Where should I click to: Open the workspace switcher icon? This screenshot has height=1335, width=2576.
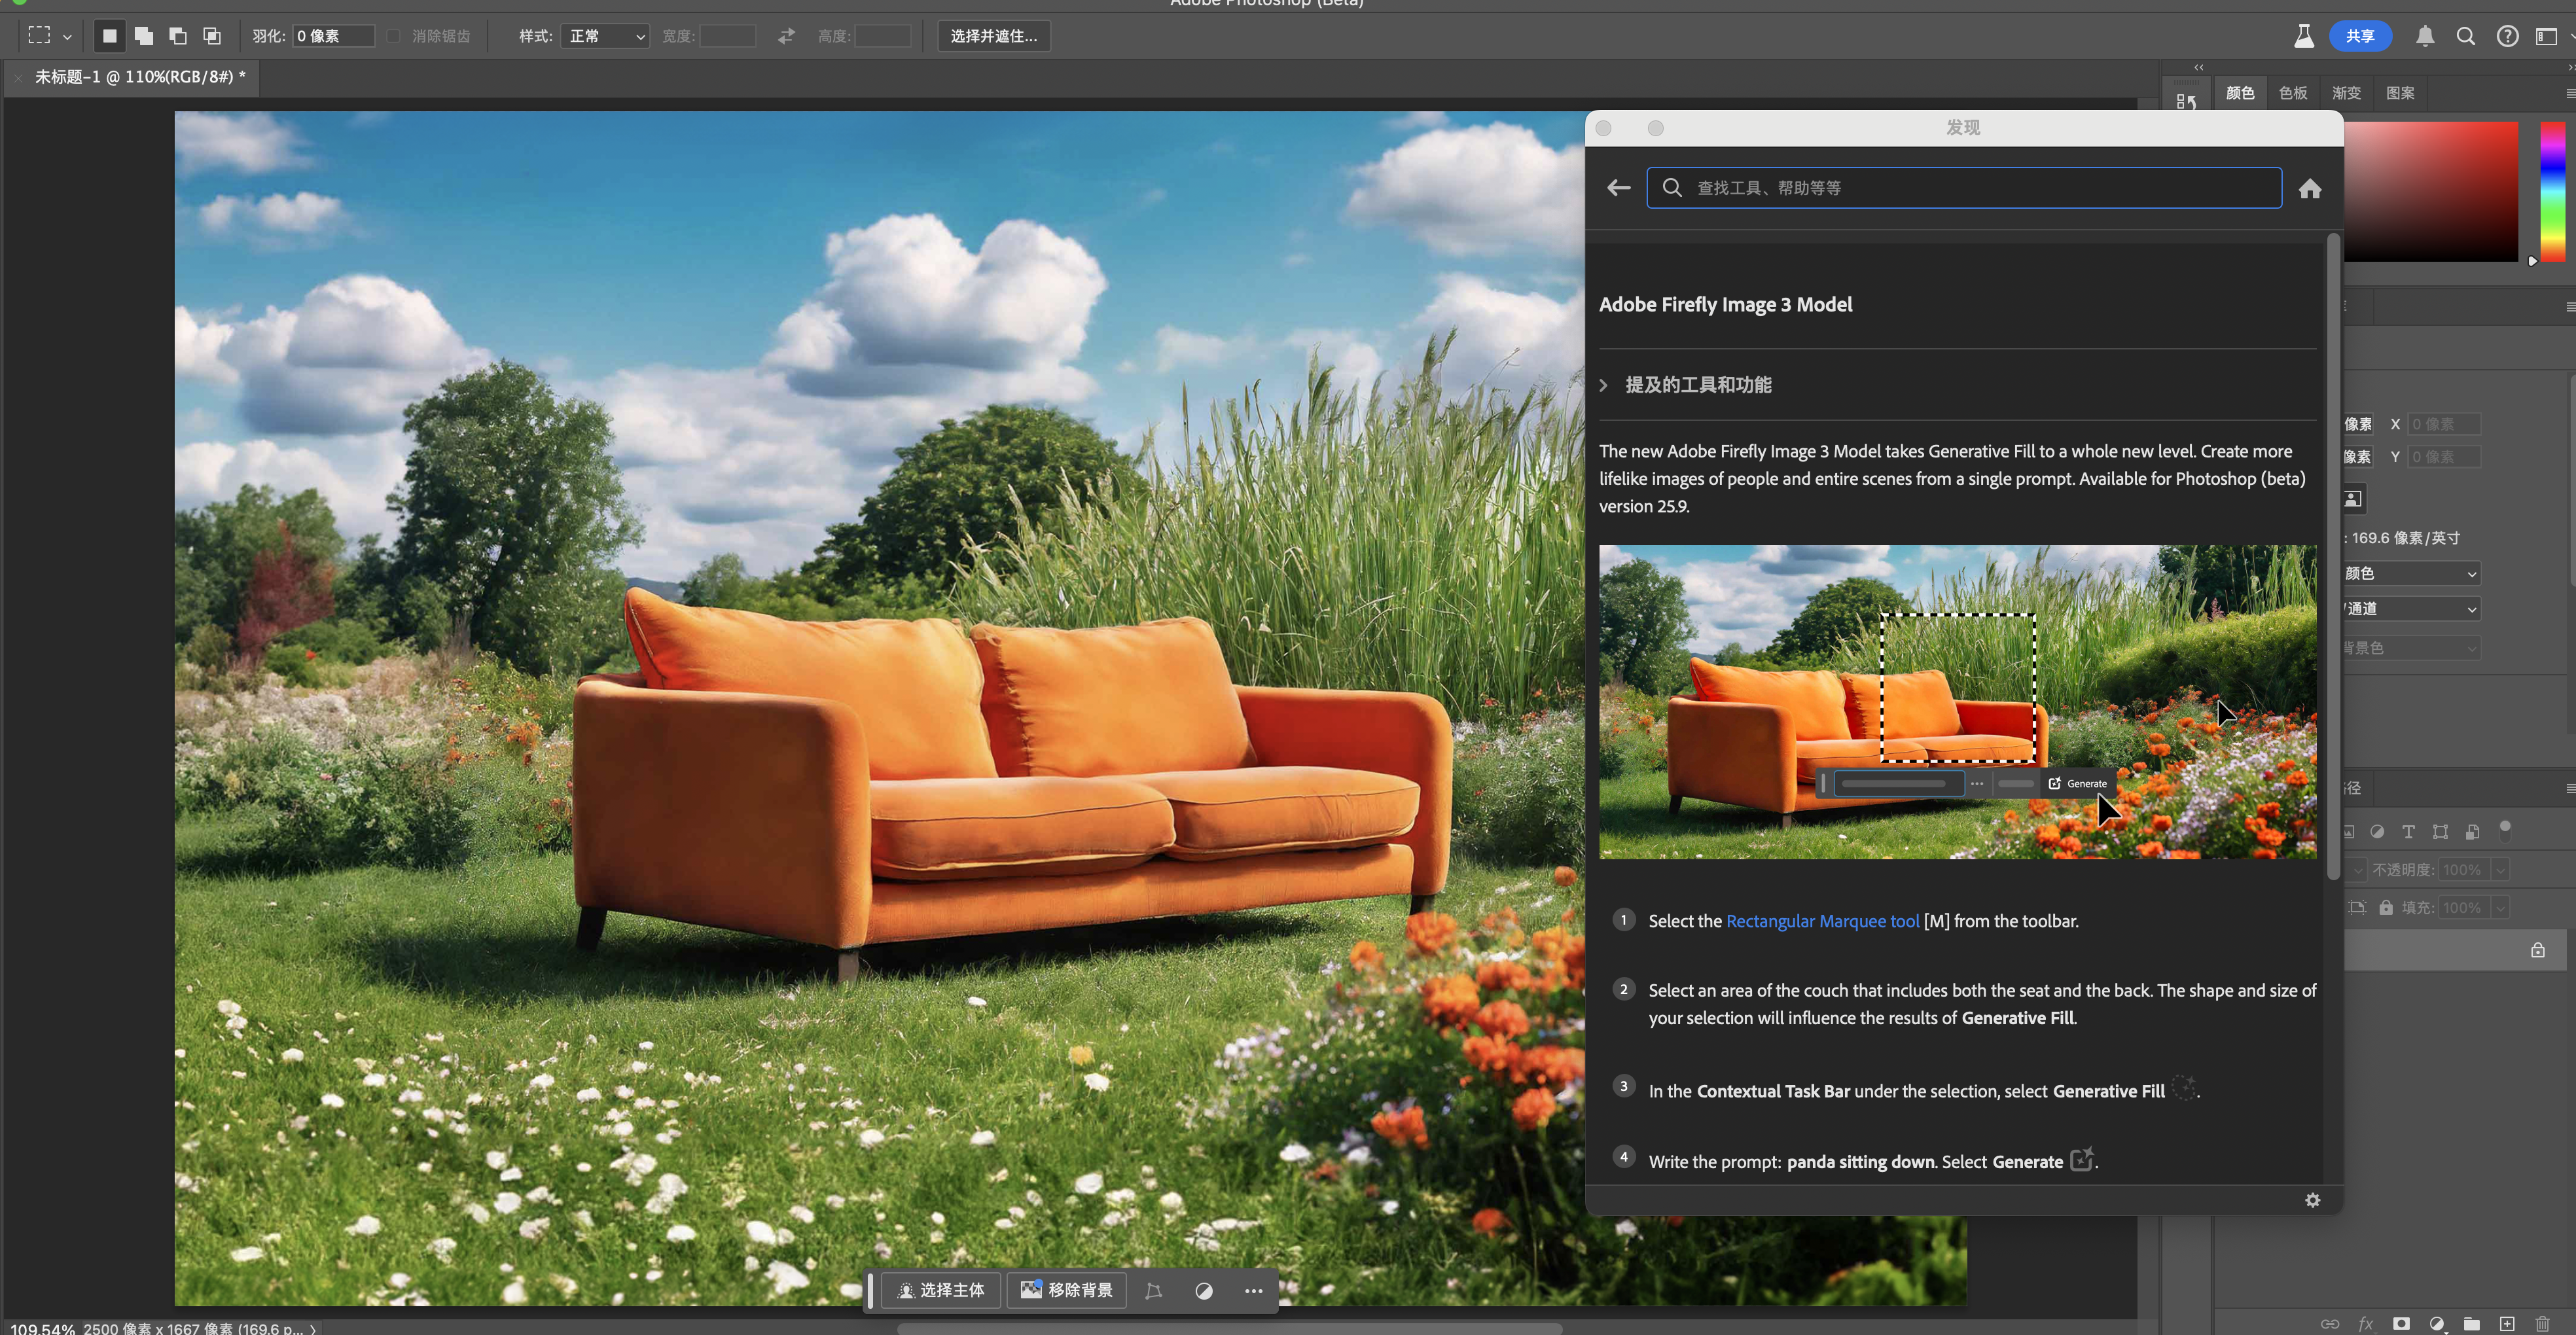click(2547, 36)
